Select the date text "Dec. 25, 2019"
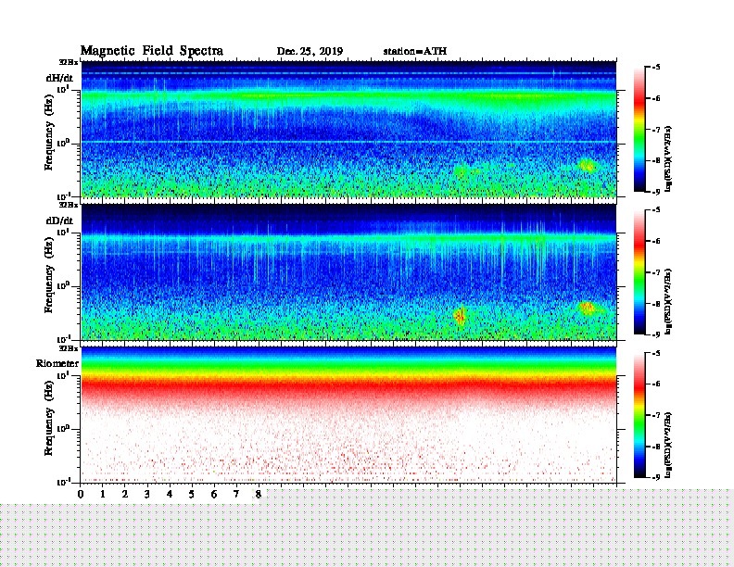This screenshot has width=734, height=567. [310, 52]
